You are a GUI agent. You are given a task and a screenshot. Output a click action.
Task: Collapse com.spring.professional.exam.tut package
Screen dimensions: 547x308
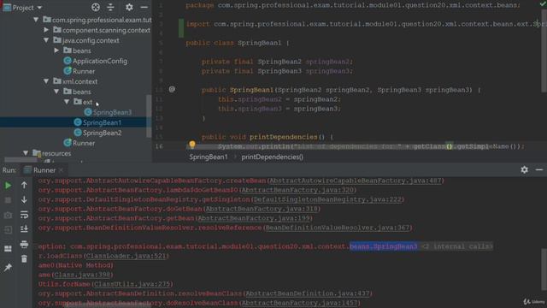pos(36,20)
